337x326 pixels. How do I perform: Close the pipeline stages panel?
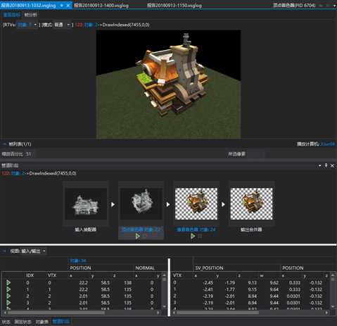coord(332,165)
